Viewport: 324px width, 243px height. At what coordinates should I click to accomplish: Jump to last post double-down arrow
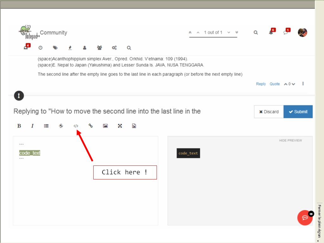point(237,32)
